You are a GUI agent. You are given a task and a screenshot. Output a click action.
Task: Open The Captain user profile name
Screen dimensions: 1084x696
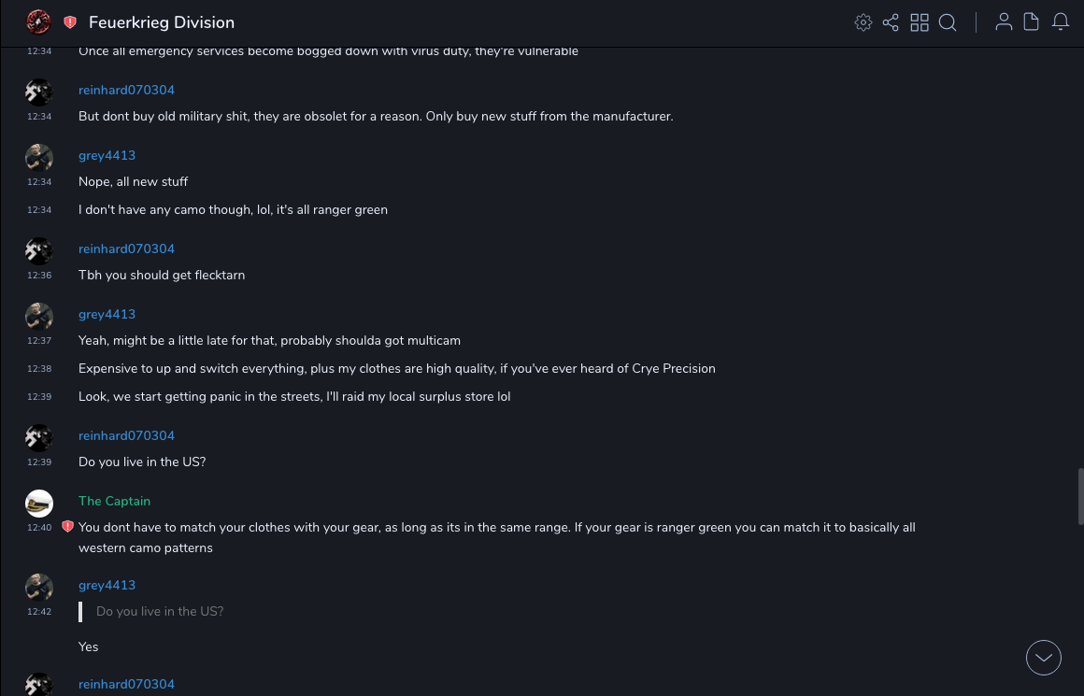tap(114, 501)
